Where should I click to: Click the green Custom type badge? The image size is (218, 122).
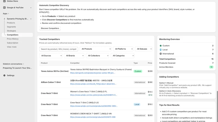point(138,71)
